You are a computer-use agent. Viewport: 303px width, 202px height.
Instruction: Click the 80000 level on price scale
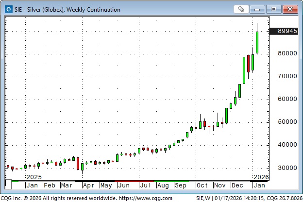(x=284, y=53)
